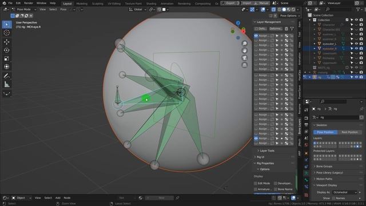The height and width of the screenshot is (206, 366).
Task: Open the Pose menu in viewport header
Action: 63,10
